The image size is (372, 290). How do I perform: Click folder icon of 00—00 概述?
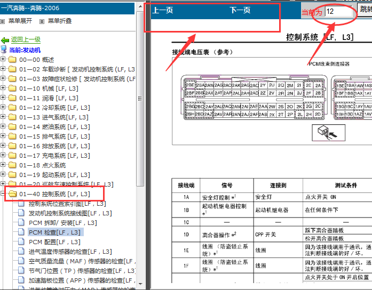click(x=12, y=60)
